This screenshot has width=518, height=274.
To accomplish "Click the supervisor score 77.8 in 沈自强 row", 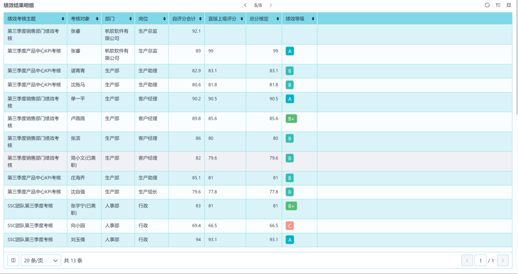I will coord(212,192).
